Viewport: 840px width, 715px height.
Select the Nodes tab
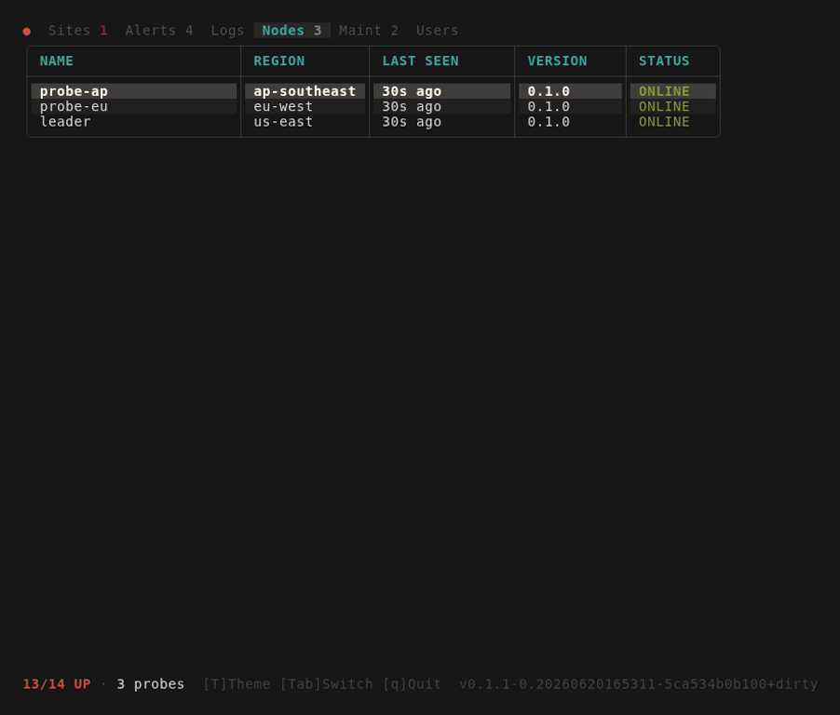[292, 31]
